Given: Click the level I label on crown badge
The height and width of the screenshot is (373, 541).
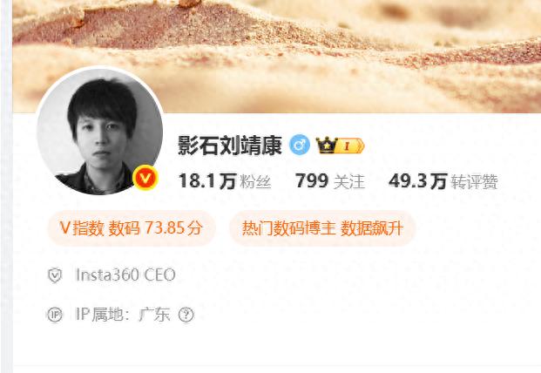Looking at the screenshot, I should tap(347, 146).
